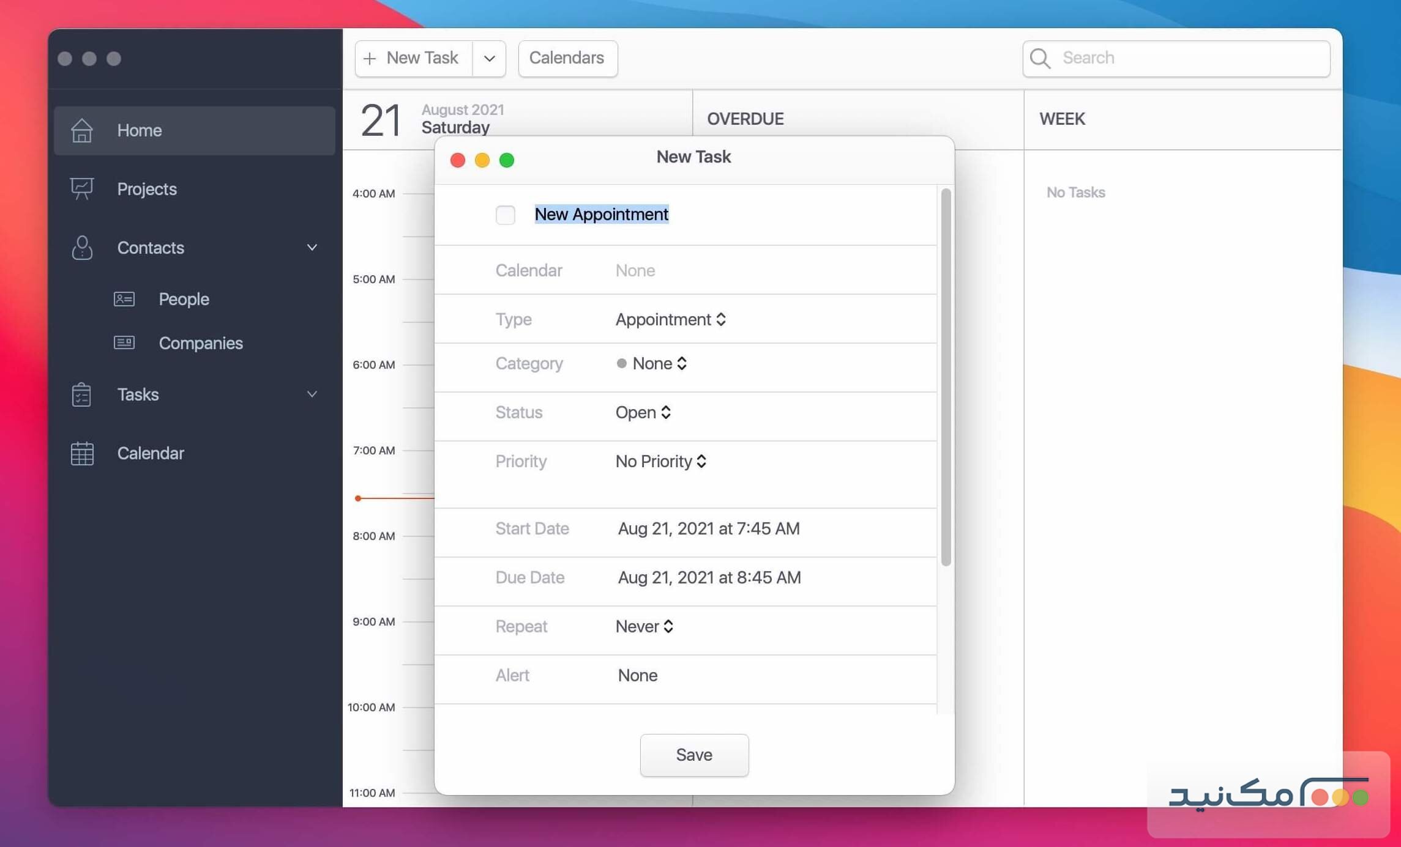
Task: Click the search magnifier icon
Action: (x=1039, y=58)
